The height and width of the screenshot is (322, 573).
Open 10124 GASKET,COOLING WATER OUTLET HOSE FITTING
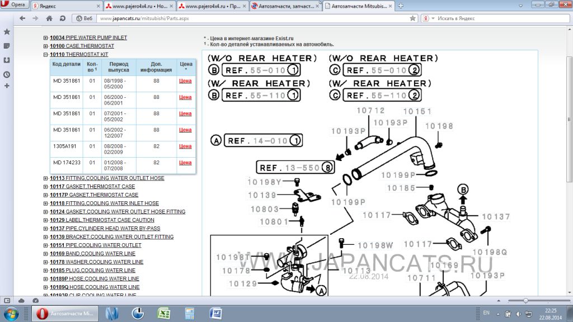click(118, 212)
